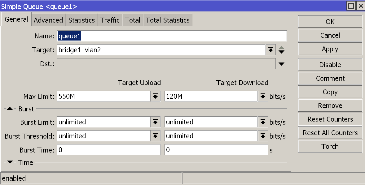The image size is (365, 185).
Task: Open Burst Threshold download dropdown
Action: tap(263, 136)
